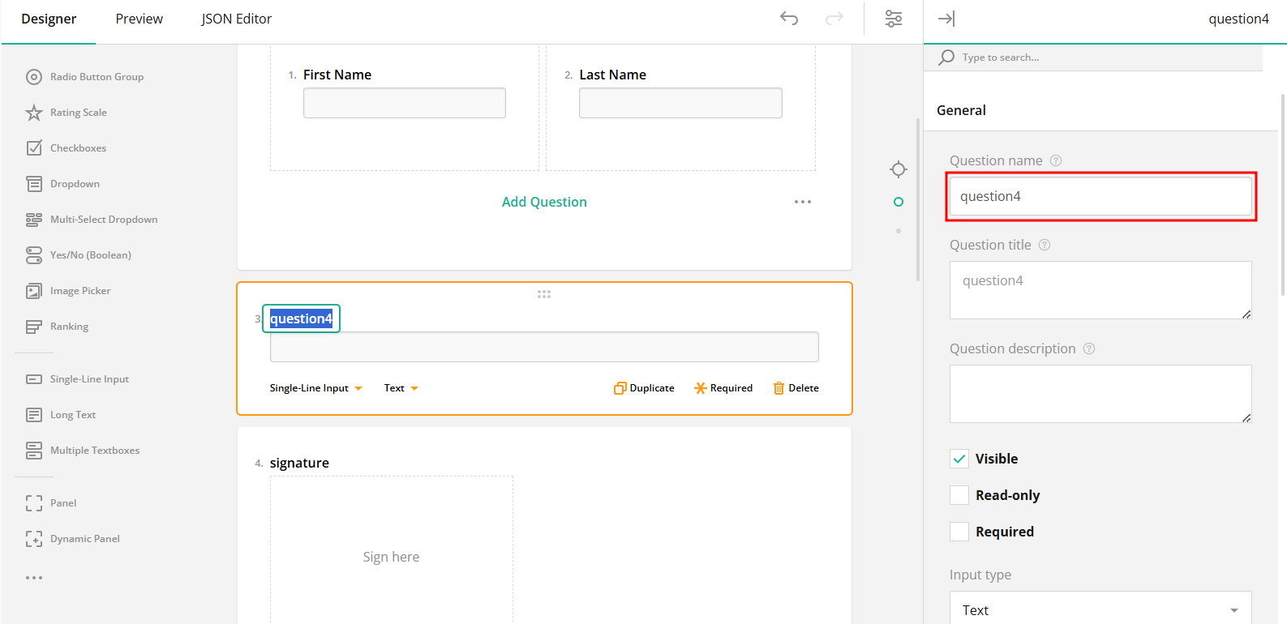
Task: Enable the Read-only checkbox
Action: coord(959,495)
